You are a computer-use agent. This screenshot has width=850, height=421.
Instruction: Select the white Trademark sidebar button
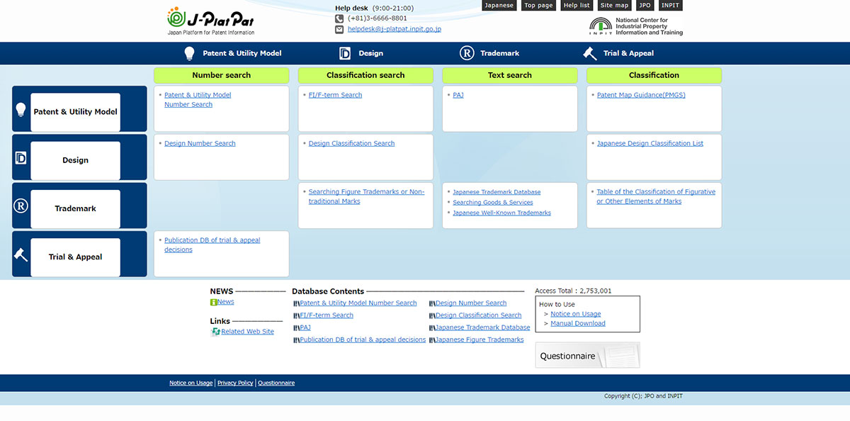[x=76, y=208]
